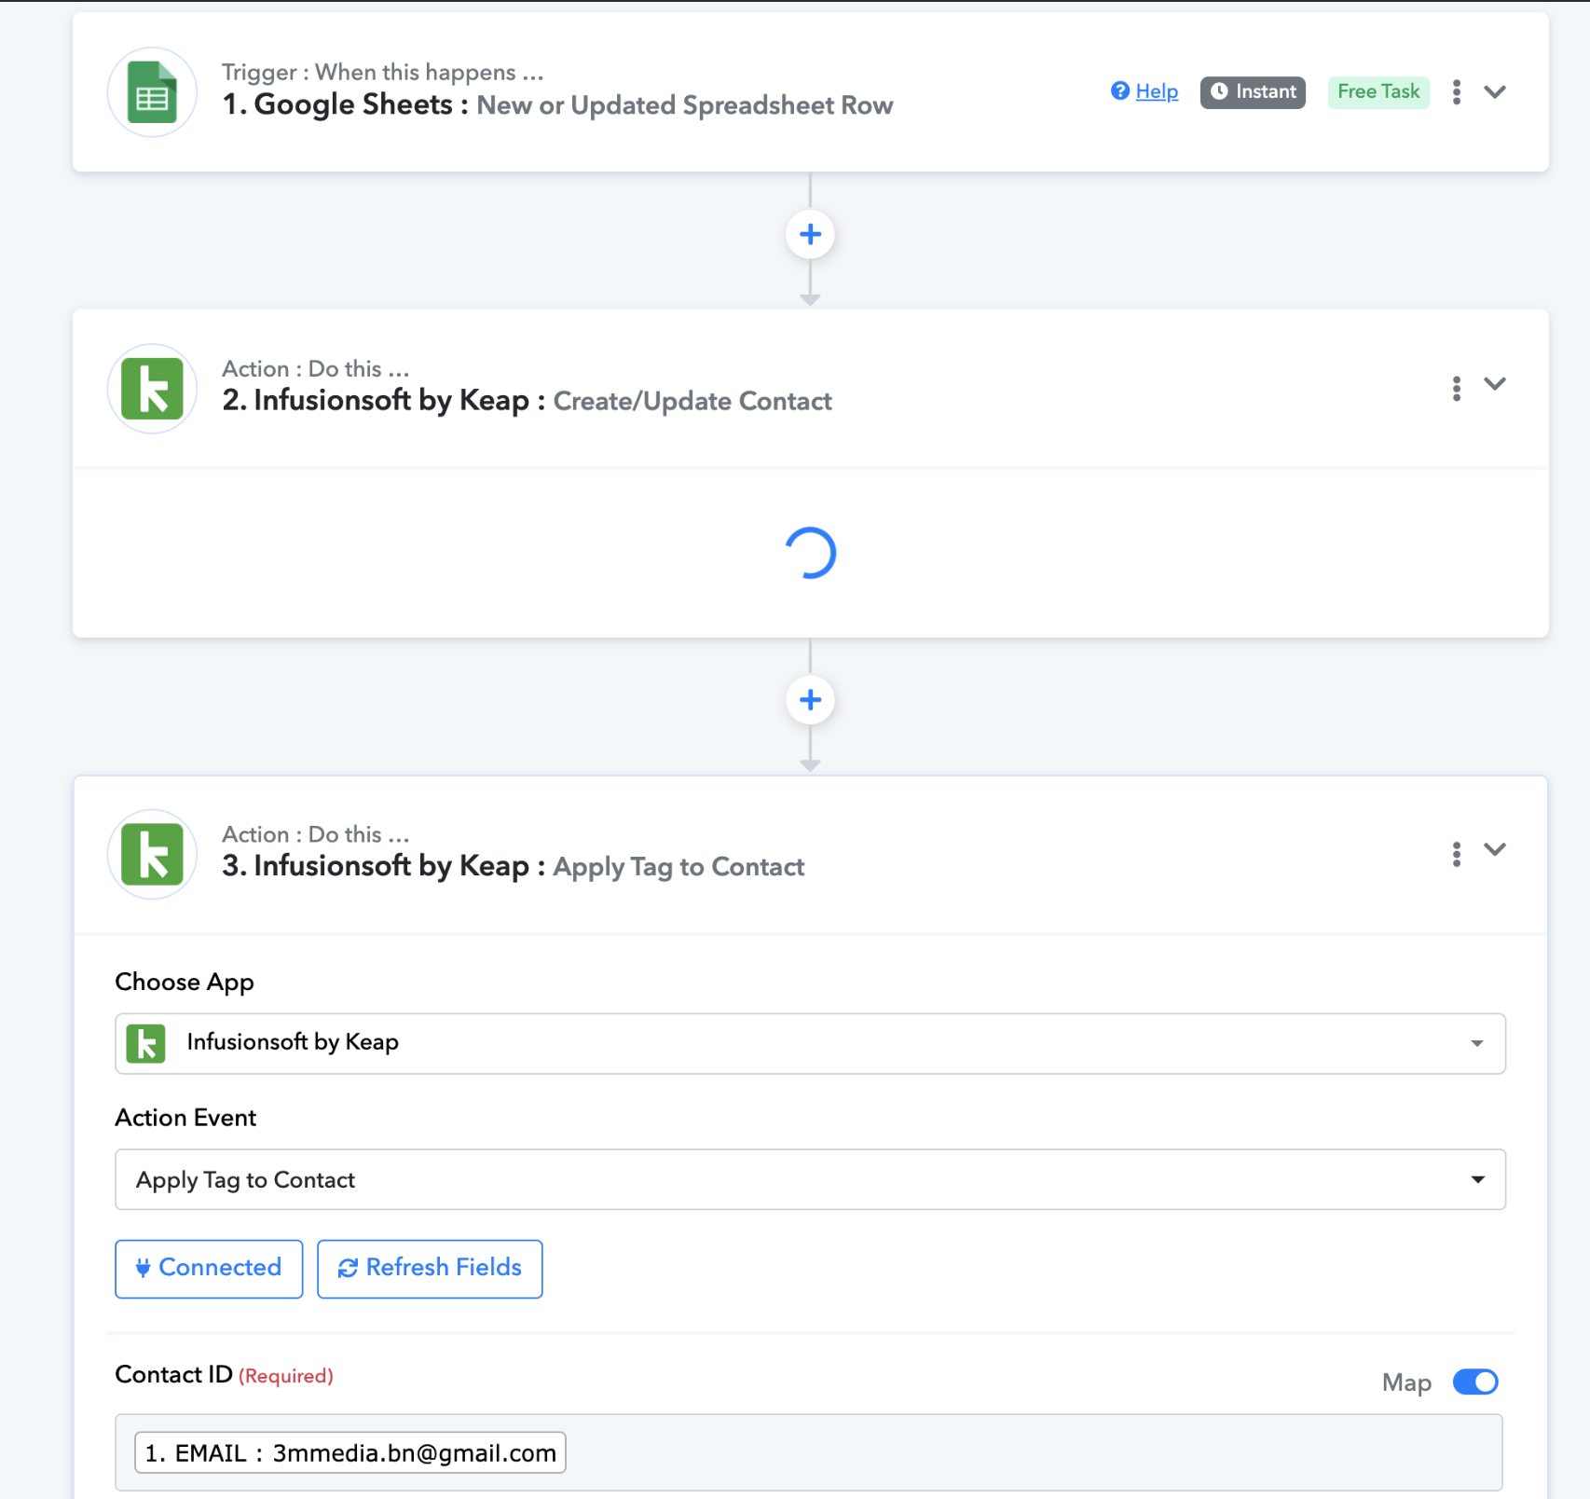Toggle the Map switch for Contact ID
The width and height of the screenshot is (1590, 1499).
tap(1475, 1382)
